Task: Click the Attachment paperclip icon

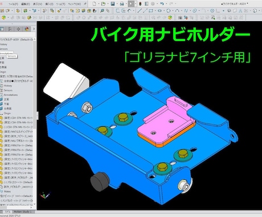Action: (x=108, y=11)
